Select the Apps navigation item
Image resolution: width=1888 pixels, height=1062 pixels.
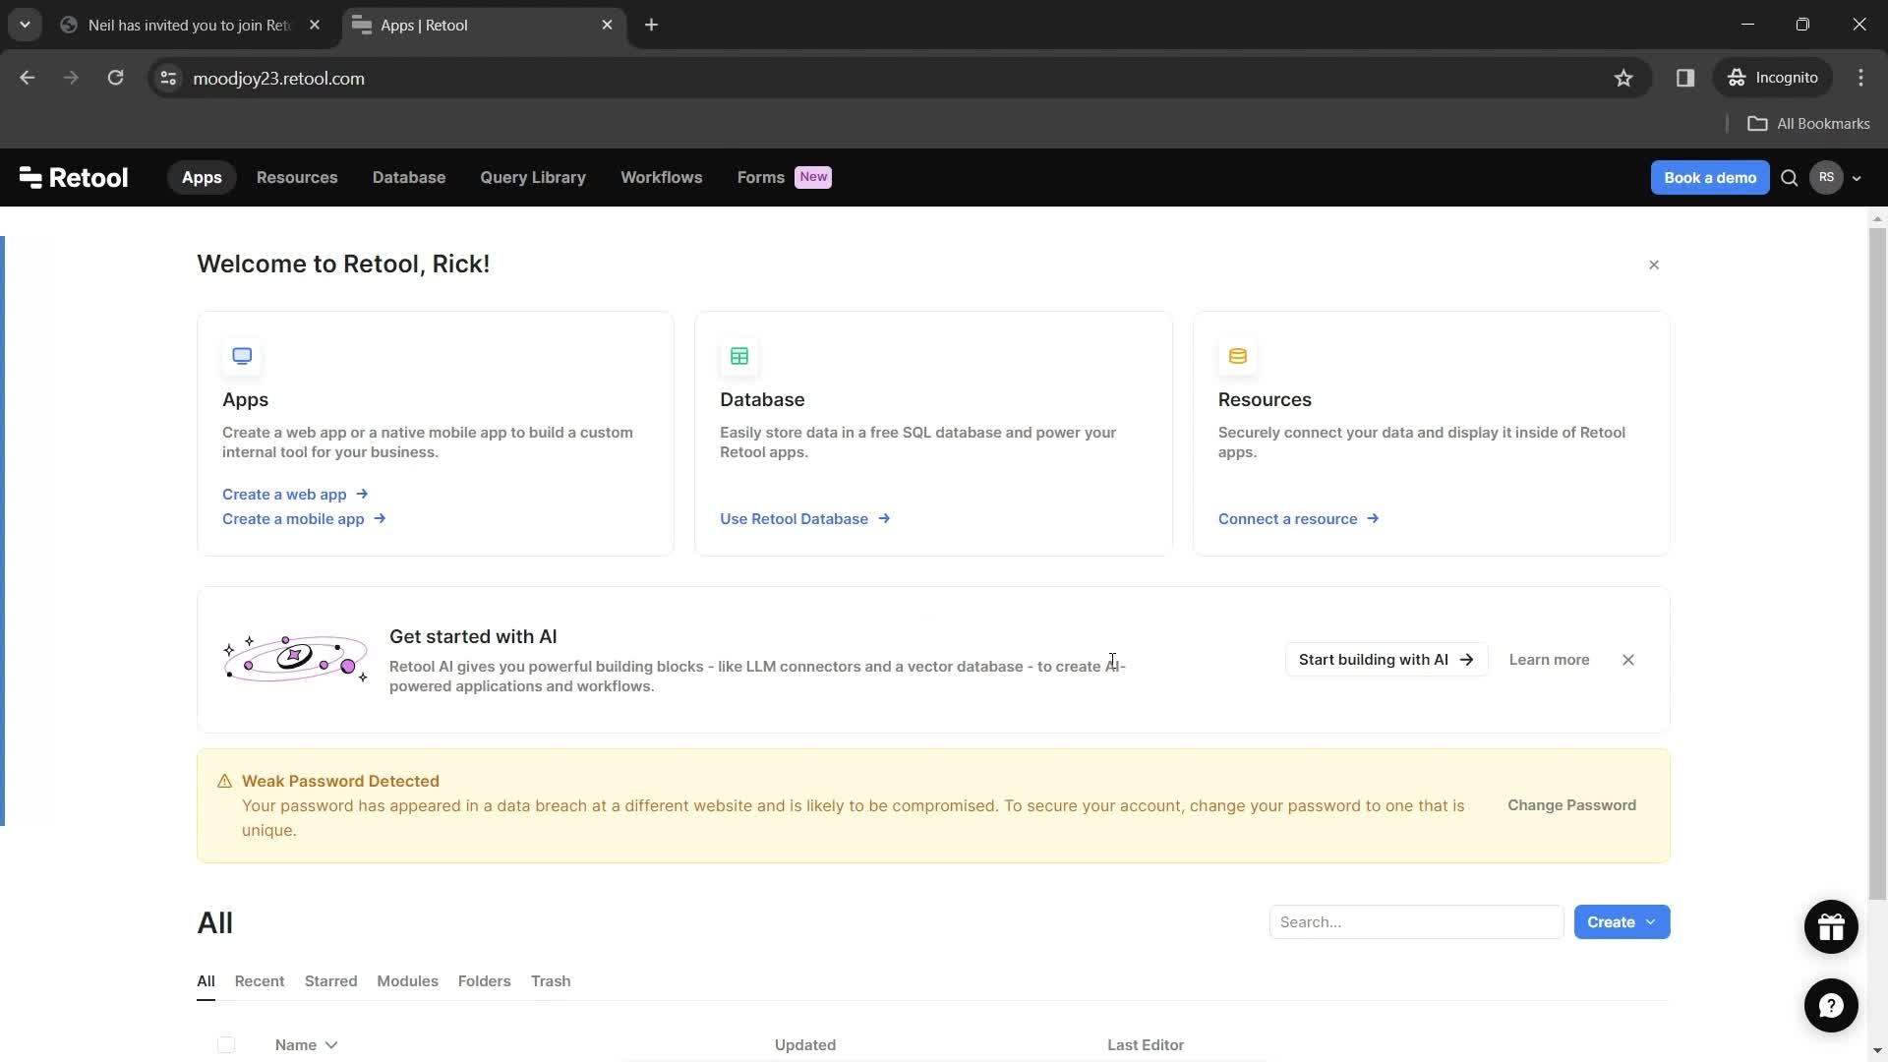tap(202, 177)
